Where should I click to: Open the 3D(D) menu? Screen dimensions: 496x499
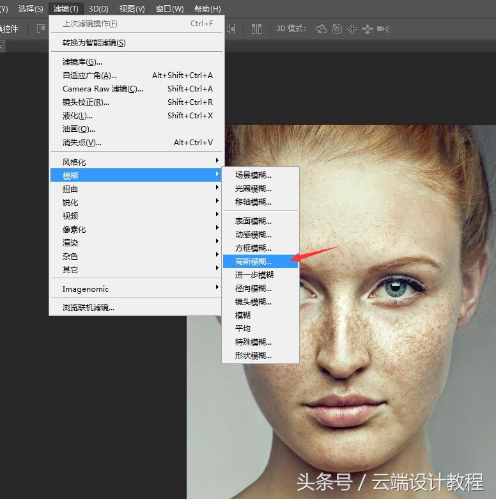(98, 9)
